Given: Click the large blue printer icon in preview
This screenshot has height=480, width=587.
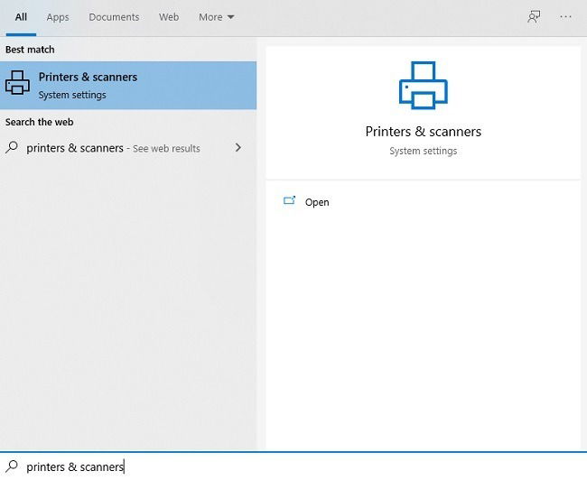Looking at the screenshot, I should pyautogui.click(x=423, y=86).
